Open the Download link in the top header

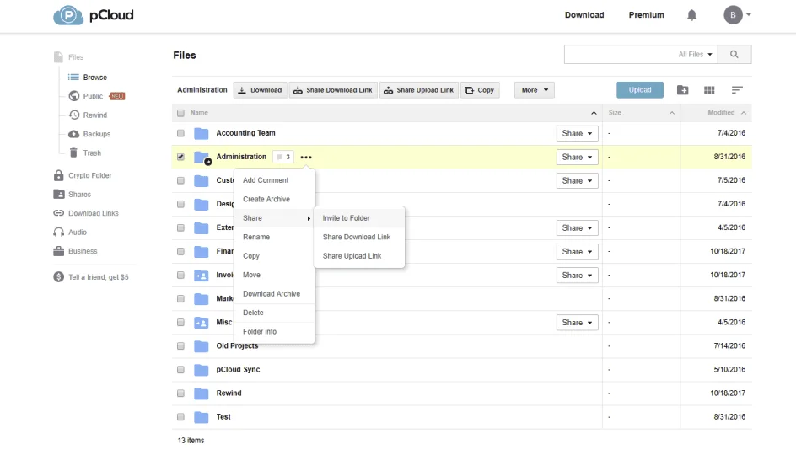click(x=584, y=15)
